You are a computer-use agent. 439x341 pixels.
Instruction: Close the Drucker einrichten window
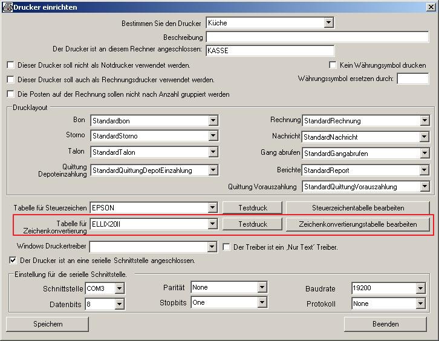coord(431,6)
